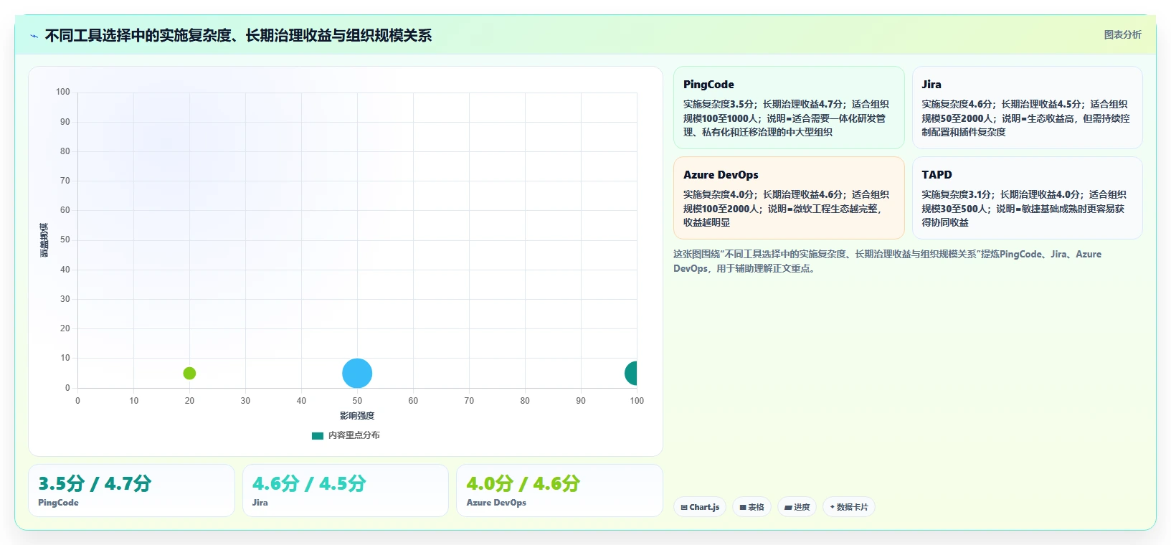Click the 表格 tag

tap(752, 507)
